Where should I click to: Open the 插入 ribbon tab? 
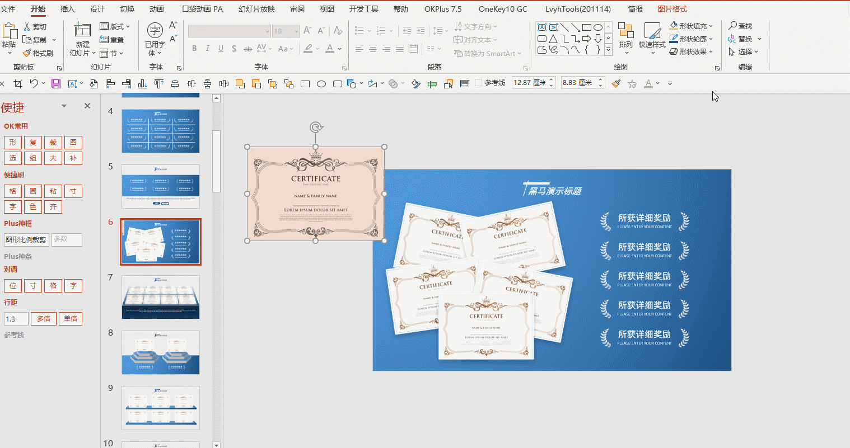[x=67, y=9]
